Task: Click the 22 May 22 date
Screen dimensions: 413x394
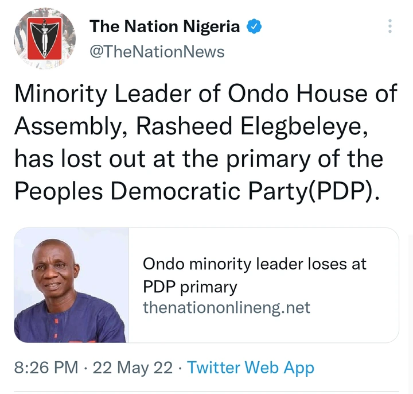Action: 133,368
